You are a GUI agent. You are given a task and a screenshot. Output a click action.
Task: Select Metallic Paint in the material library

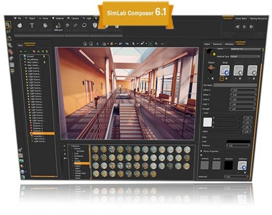(81, 173)
